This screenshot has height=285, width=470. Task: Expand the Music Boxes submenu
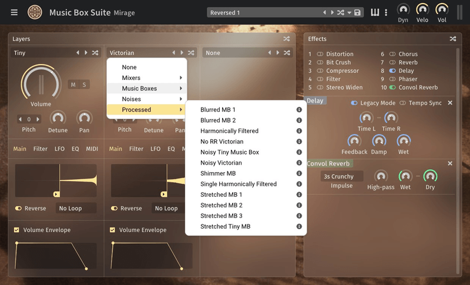(x=147, y=88)
